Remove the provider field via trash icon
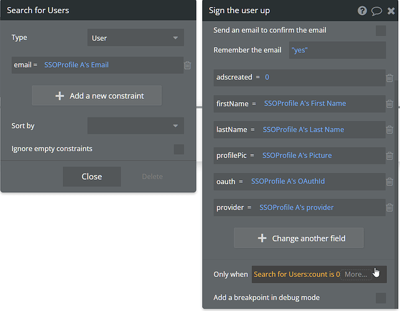 coord(389,208)
